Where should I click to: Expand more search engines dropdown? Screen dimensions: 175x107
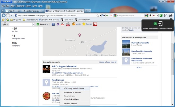click(157, 16)
